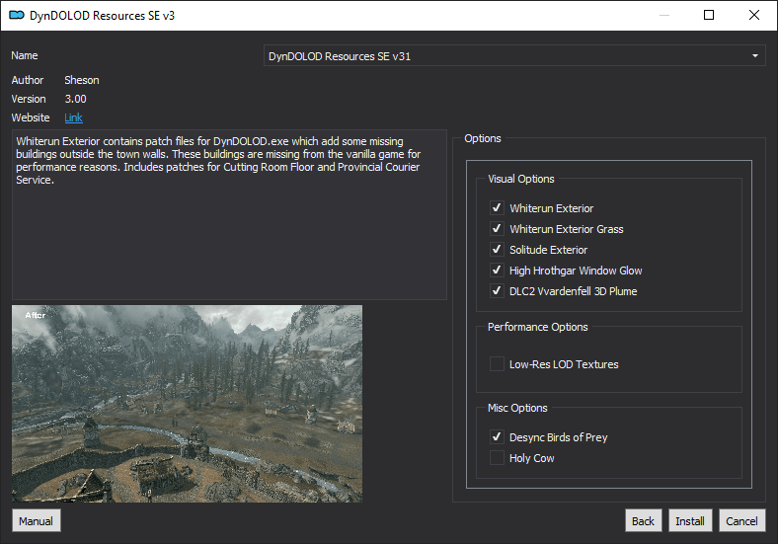The width and height of the screenshot is (778, 544).
Task: Uncheck the Whiterun Exterior checkbox
Action: tap(497, 208)
